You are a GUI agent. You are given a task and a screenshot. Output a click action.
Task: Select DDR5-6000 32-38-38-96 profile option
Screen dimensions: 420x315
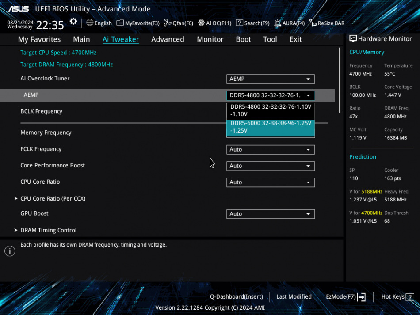(270, 127)
